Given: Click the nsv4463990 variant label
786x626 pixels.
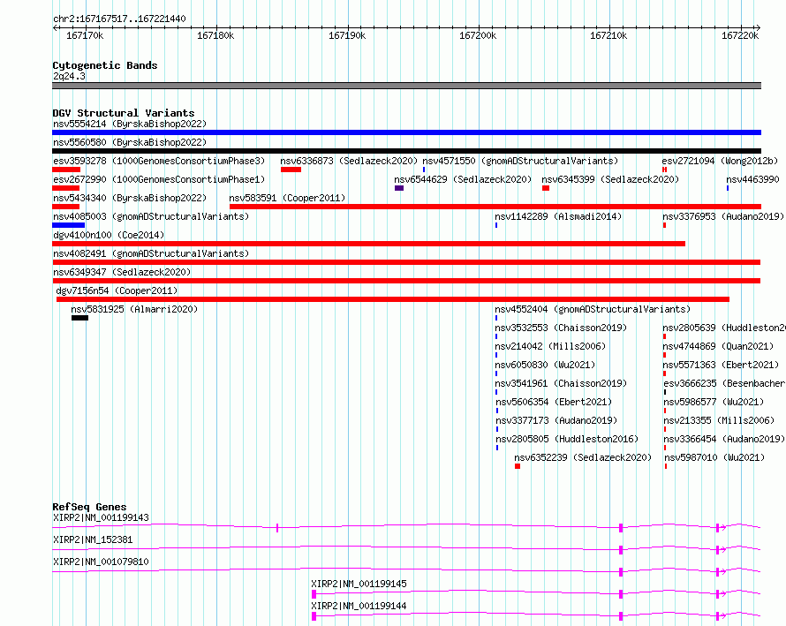Looking at the screenshot, I should tap(752, 179).
